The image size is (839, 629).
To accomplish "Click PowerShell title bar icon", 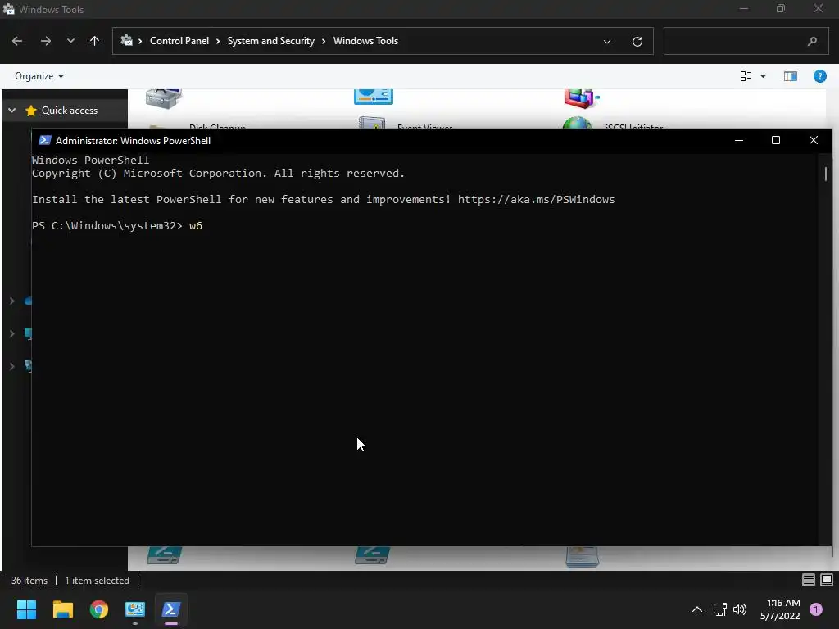I will click(x=45, y=141).
